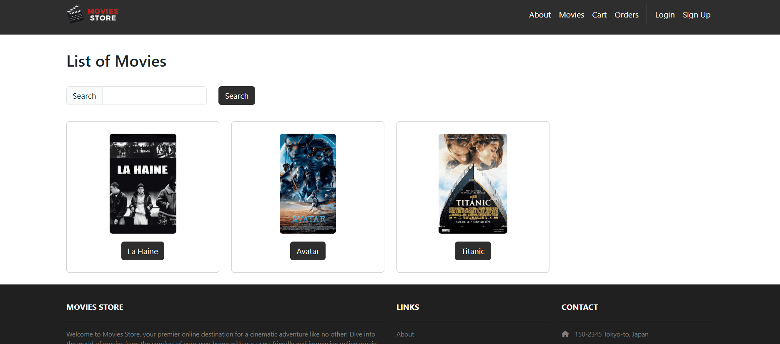Go to the Sign Up page
Screen dimensions: 780x344
(697, 15)
